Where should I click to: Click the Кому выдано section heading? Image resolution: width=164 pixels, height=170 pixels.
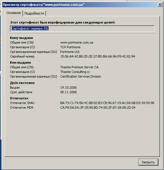[x=22, y=38]
